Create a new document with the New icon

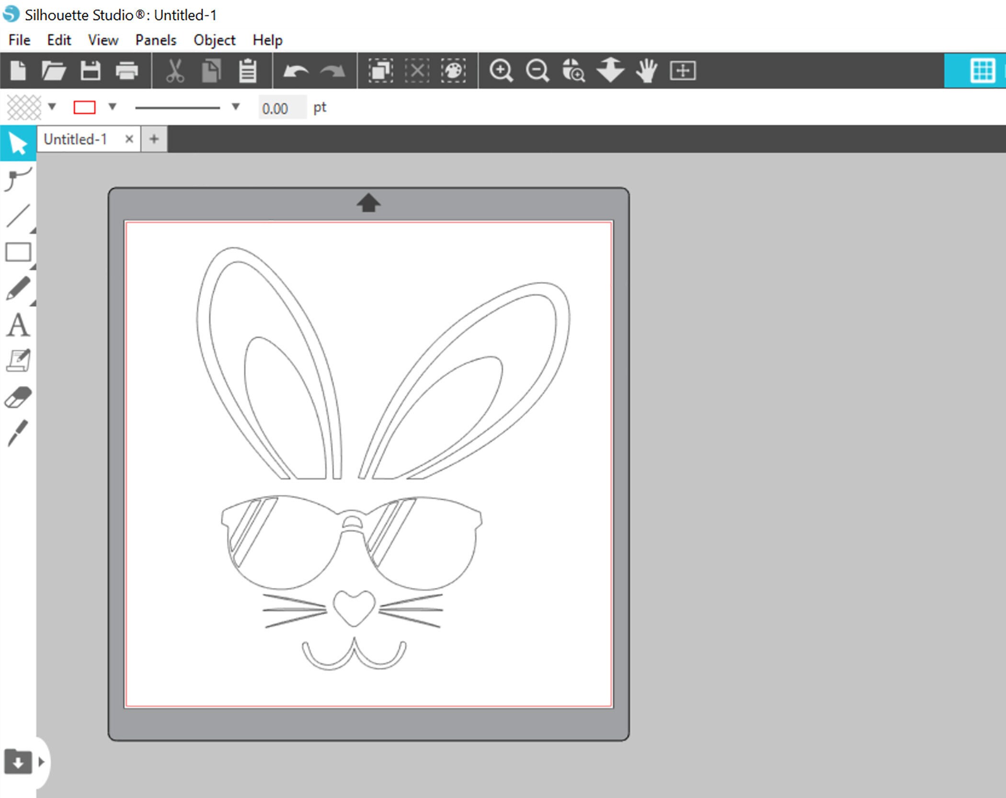[18, 71]
